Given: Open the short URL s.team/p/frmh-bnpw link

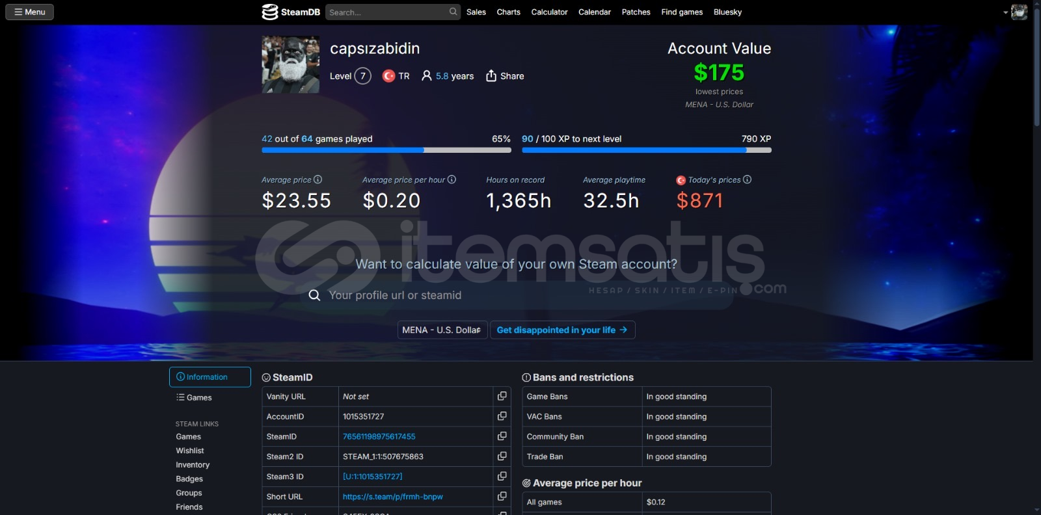Looking at the screenshot, I should [392, 497].
